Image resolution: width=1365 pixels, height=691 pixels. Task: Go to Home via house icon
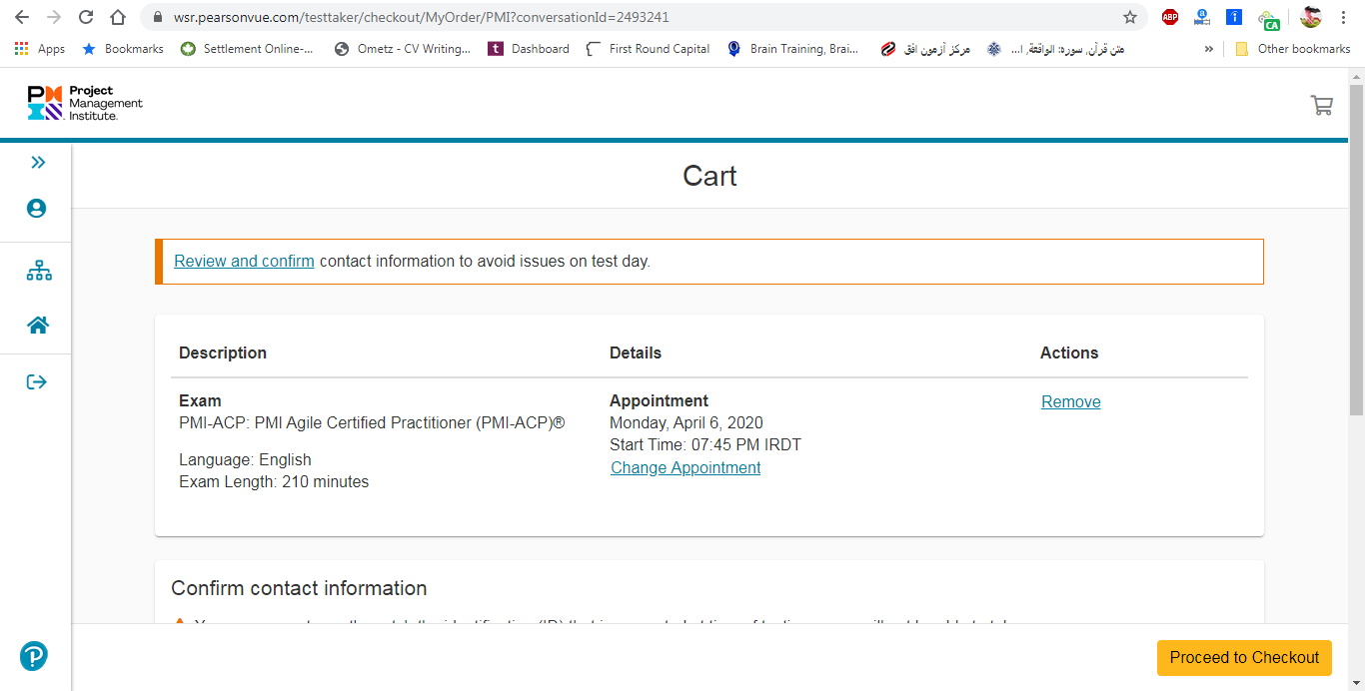38,325
